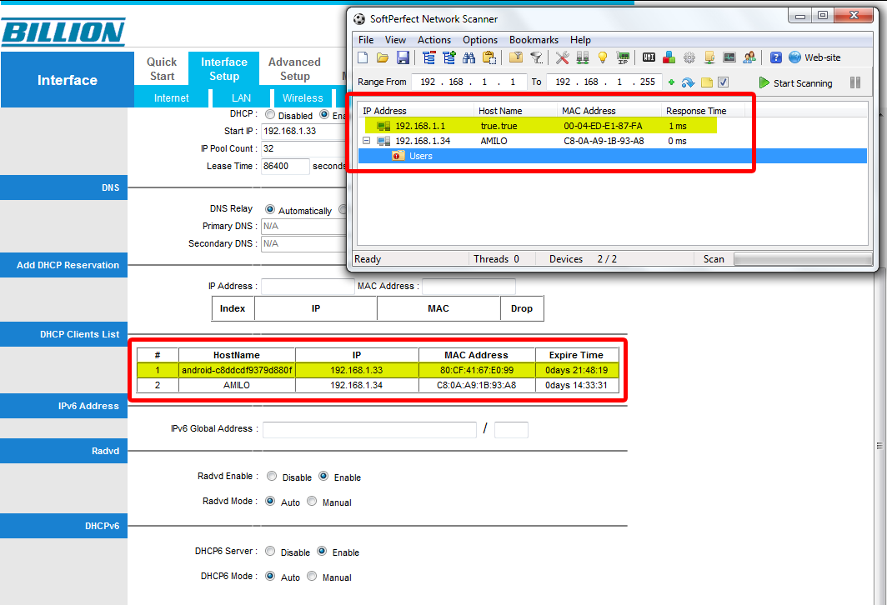Click the yellow folder icon beside IP range
The image size is (887, 605).
click(x=707, y=82)
